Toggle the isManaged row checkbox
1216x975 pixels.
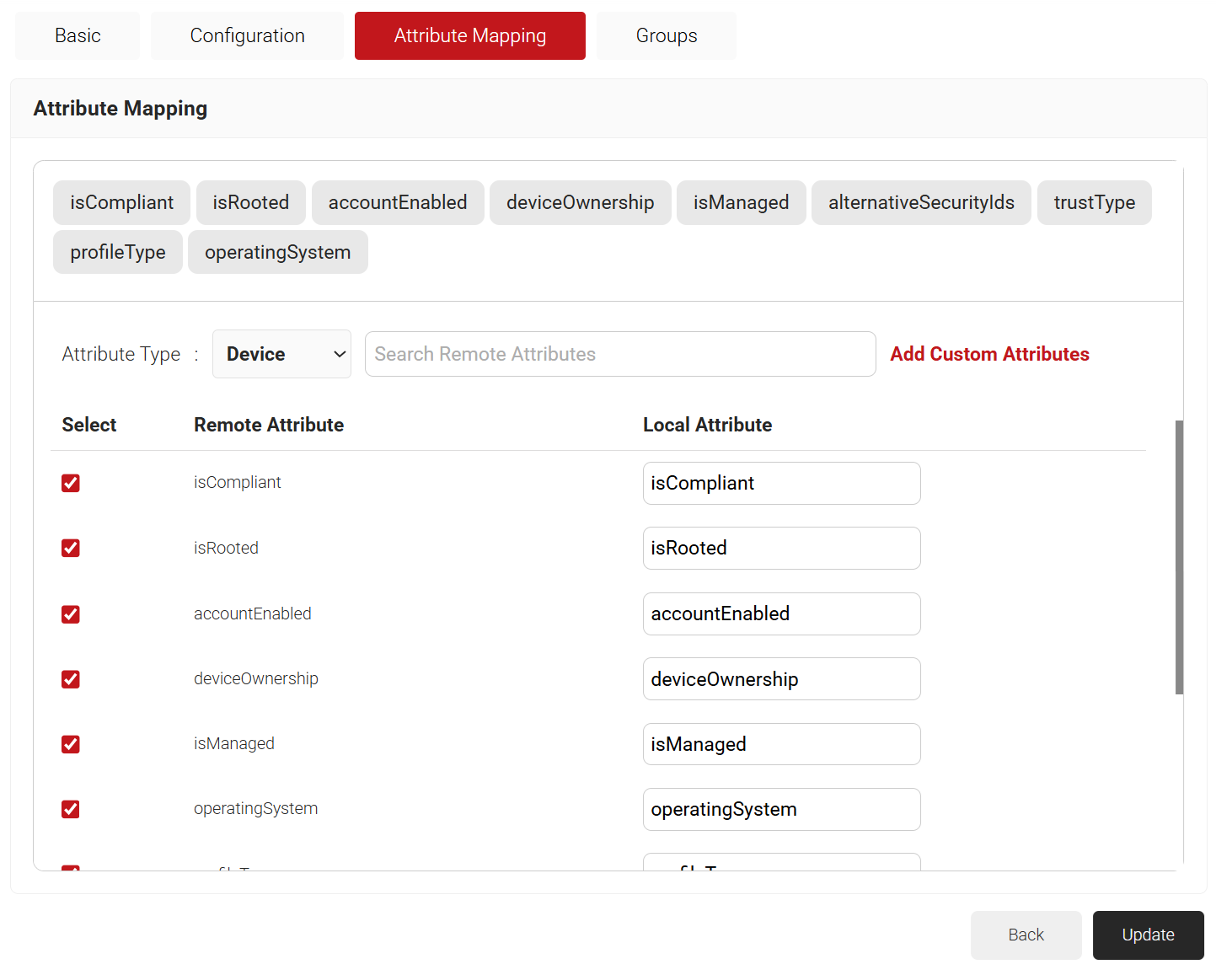71,744
